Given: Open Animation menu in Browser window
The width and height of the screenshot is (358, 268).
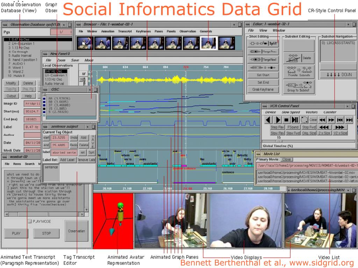Looking at the screenshot, I should click(108, 31).
